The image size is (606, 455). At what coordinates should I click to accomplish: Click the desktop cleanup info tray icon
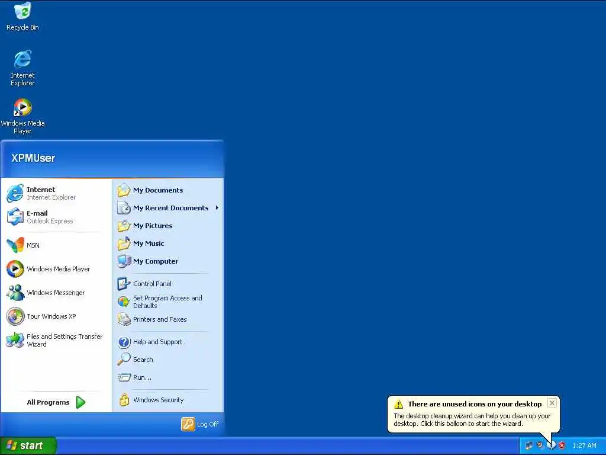coord(552,446)
